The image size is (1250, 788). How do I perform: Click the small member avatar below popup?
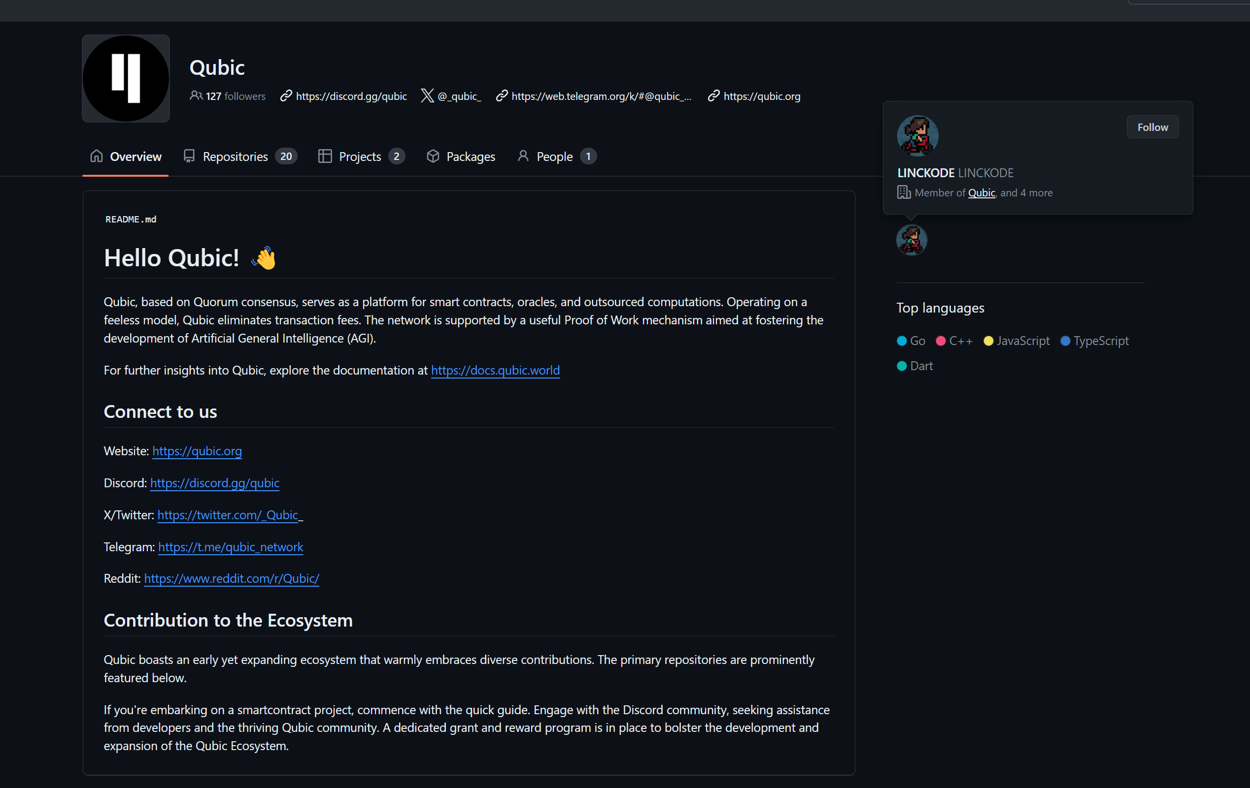pyautogui.click(x=911, y=240)
